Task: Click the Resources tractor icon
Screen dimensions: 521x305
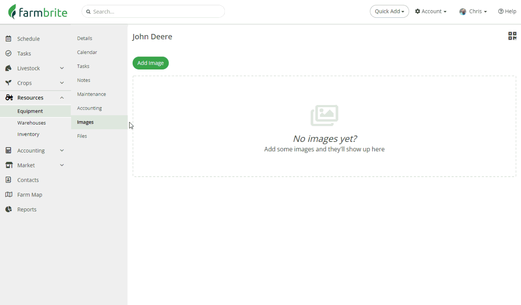Action: [9, 97]
